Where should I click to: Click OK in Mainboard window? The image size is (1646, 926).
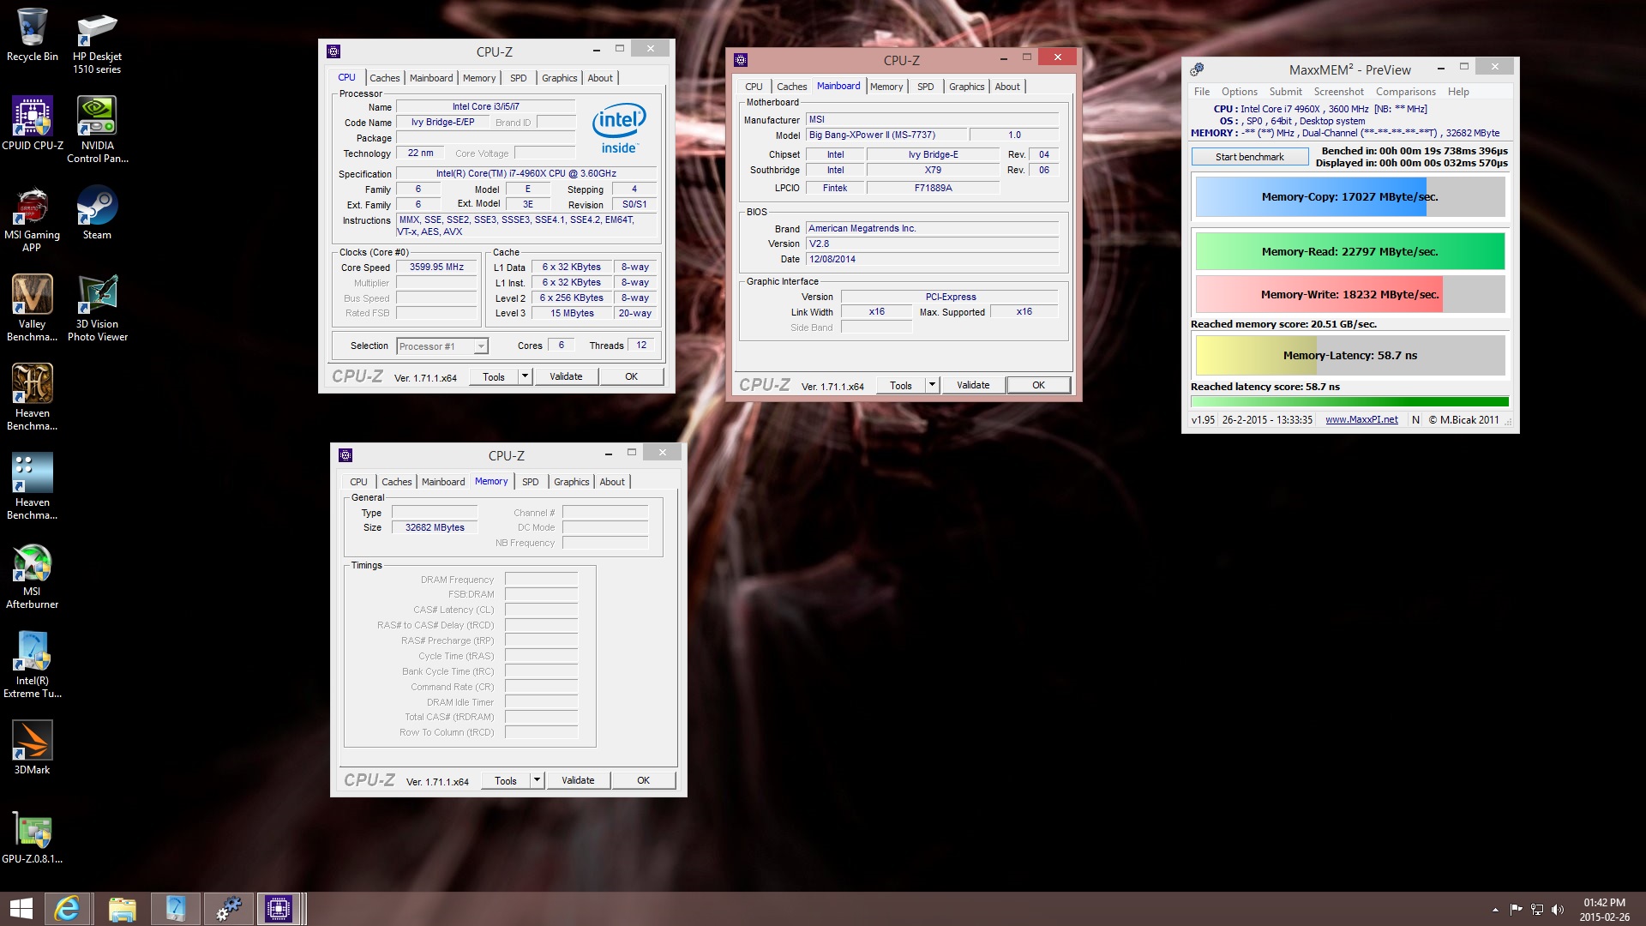pos(1038,385)
